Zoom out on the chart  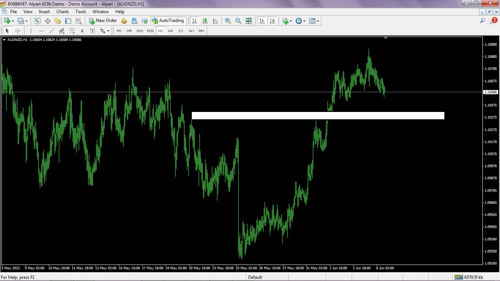pos(238,21)
